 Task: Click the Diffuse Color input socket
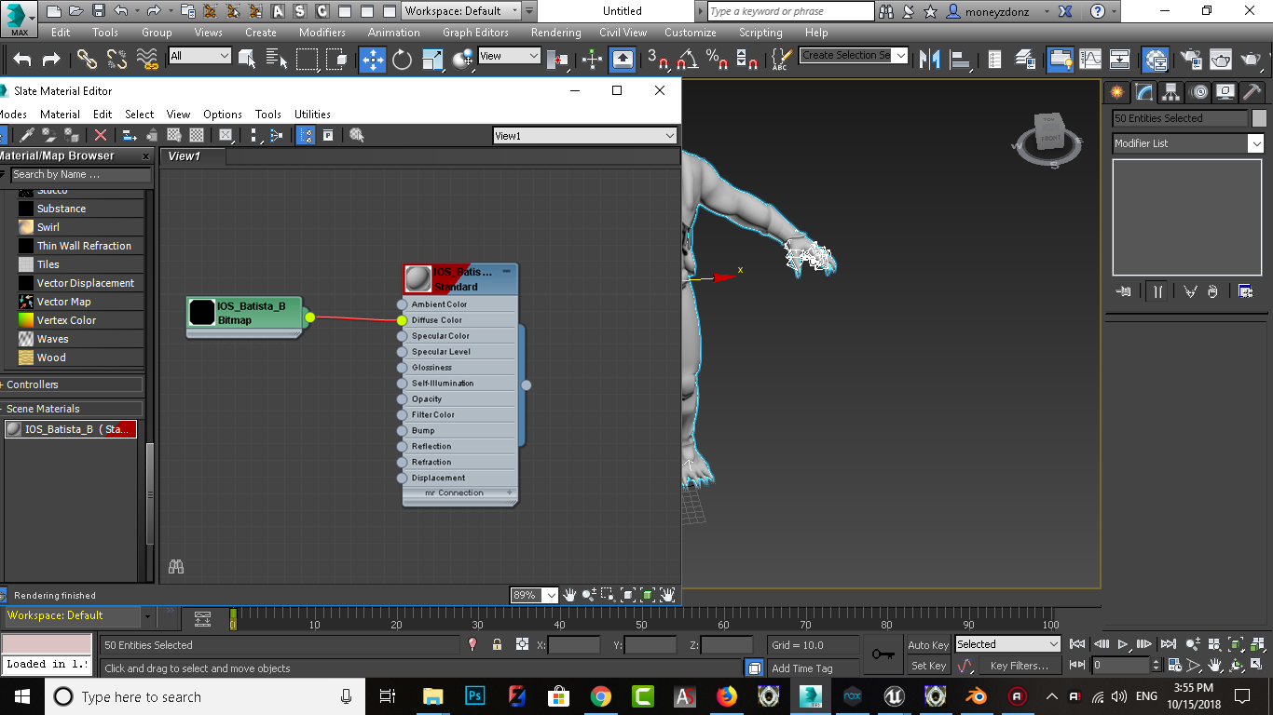[402, 320]
